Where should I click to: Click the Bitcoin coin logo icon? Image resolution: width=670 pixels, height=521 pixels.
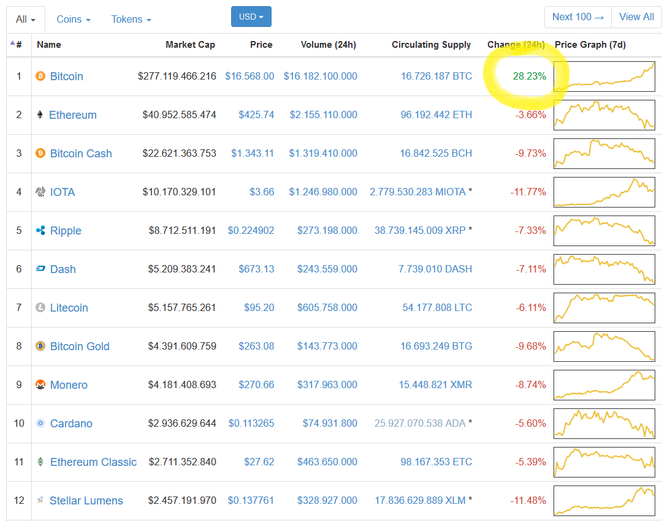pyautogui.click(x=40, y=77)
